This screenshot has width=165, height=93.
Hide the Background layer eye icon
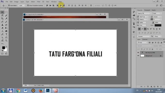pos(138,56)
